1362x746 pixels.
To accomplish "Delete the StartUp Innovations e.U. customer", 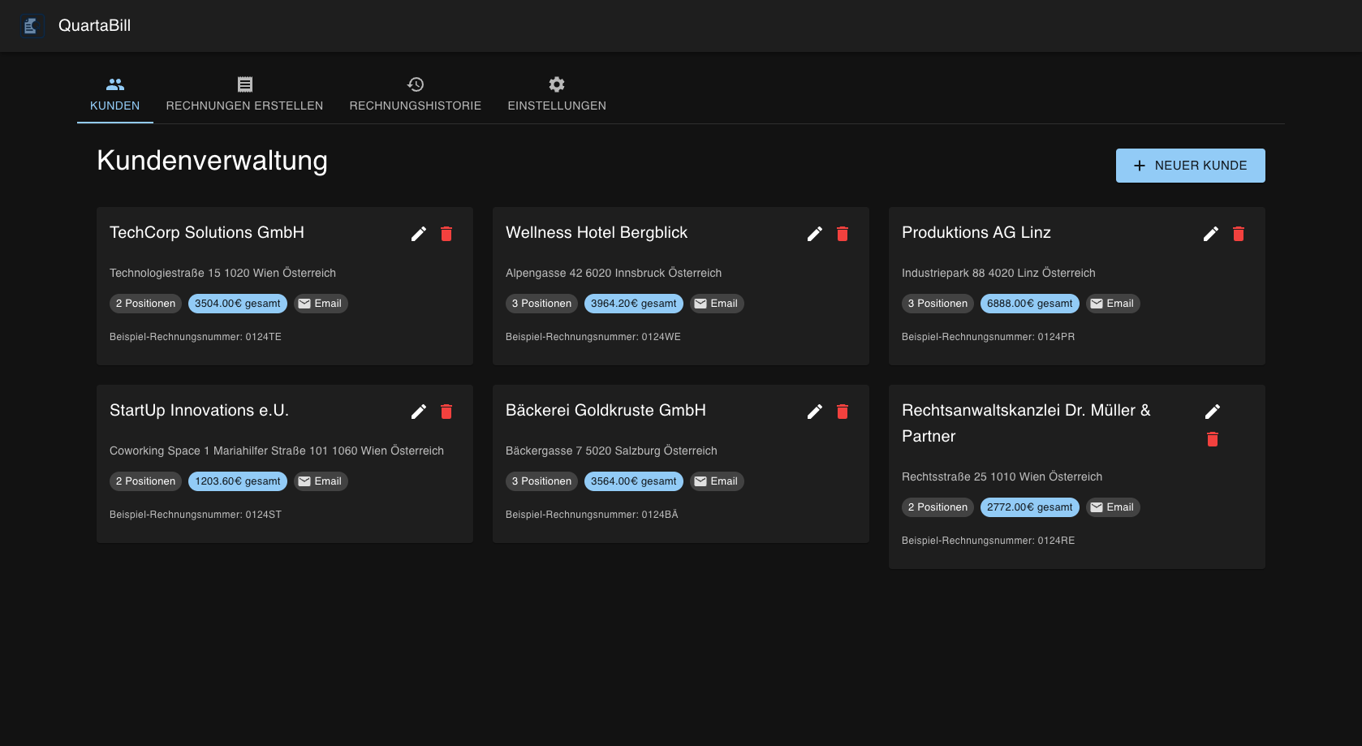I will coord(446,412).
